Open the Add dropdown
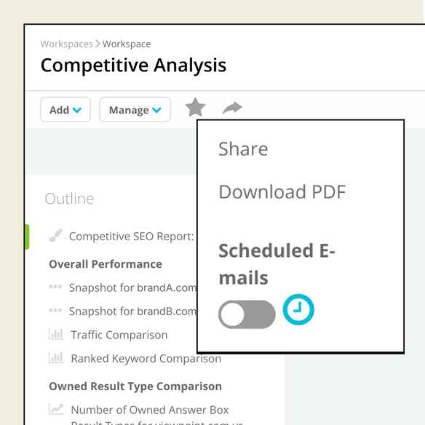 pos(65,110)
